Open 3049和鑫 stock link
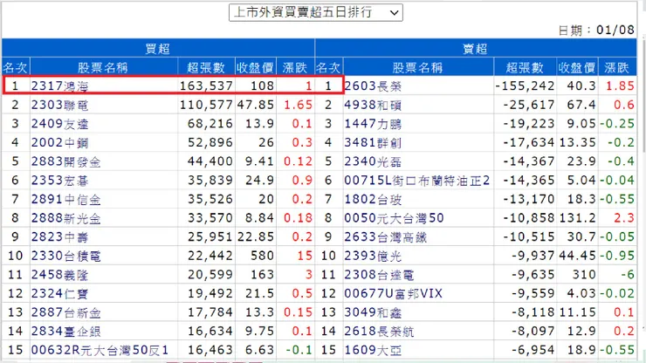Screen dimensions: 646x363 373,312
